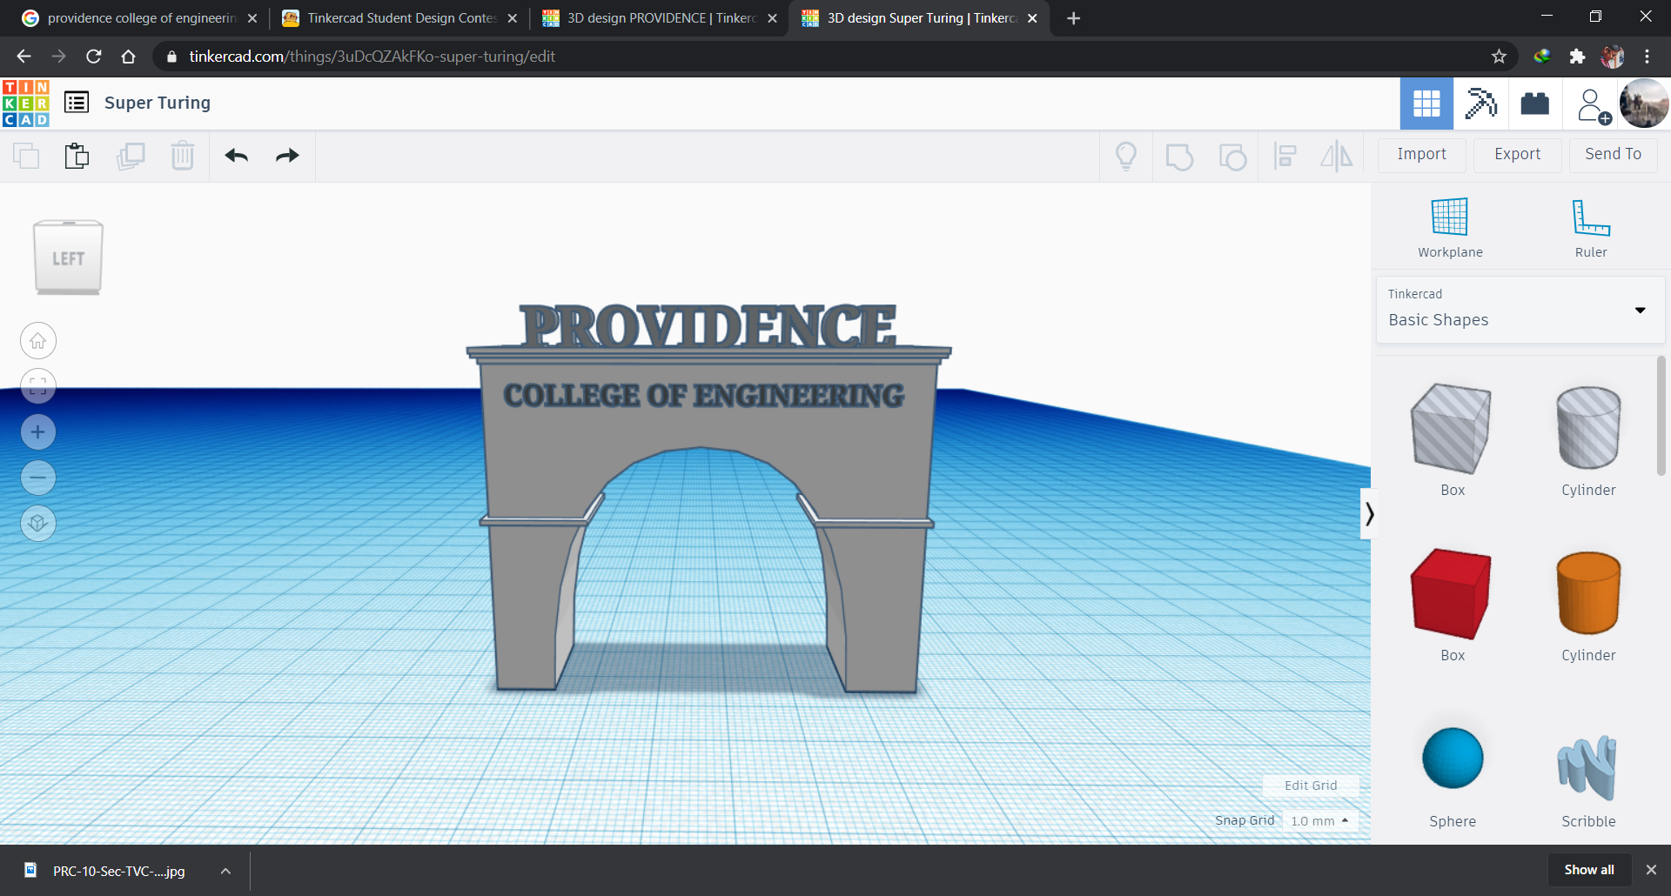
Task: Redo the last action
Action: click(287, 156)
